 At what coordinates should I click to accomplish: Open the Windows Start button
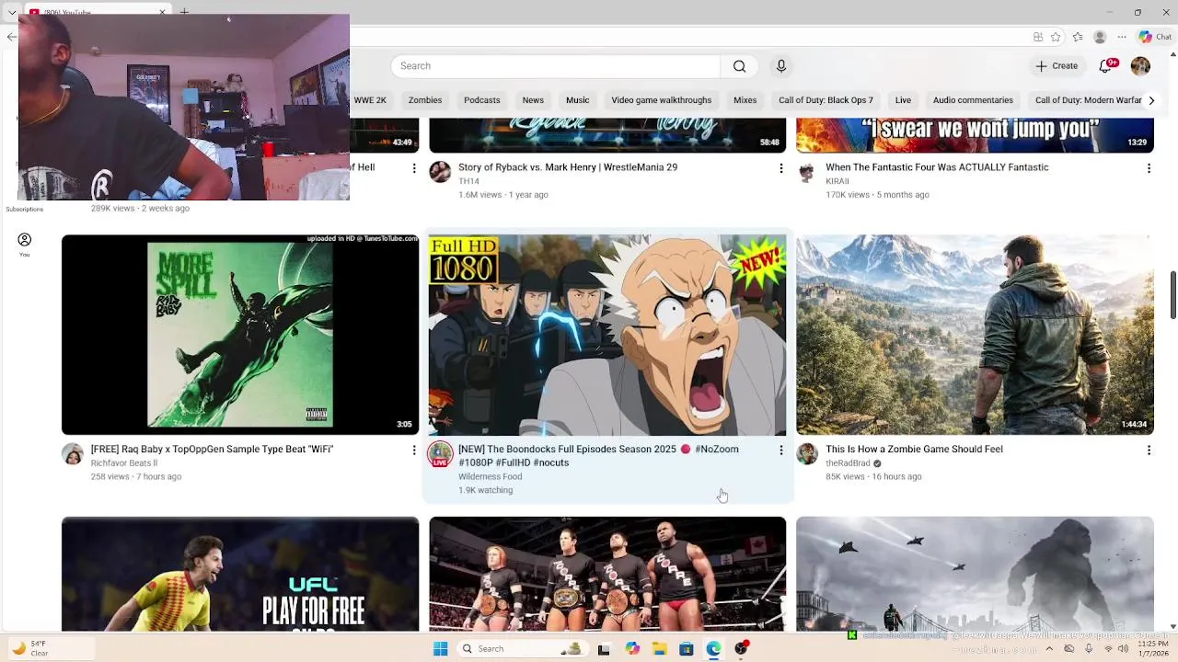pyautogui.click(x=440, y=649)
